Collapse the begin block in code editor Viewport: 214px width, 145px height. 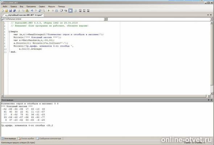[x=9, y=32]
